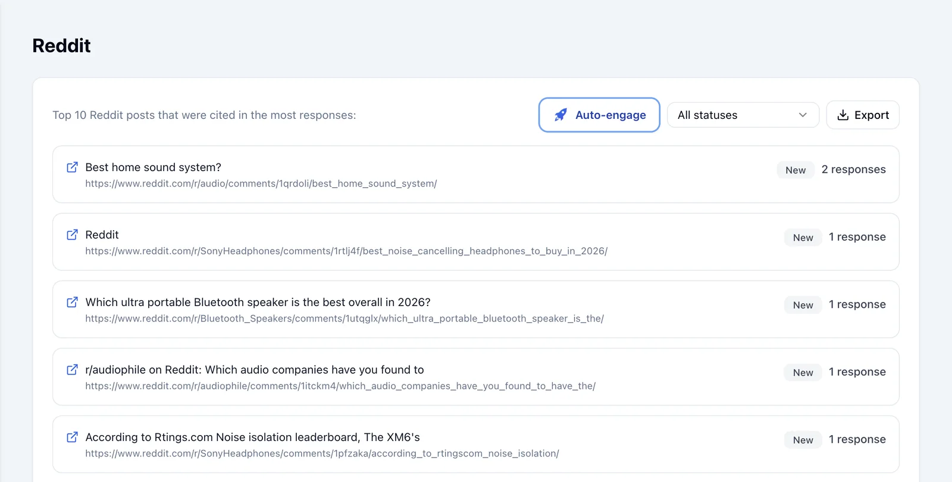Select "According to Rtings.com Noise isolation leaderboard" title

click(252, 437)
